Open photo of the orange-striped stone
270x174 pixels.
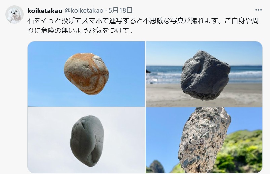86,74
